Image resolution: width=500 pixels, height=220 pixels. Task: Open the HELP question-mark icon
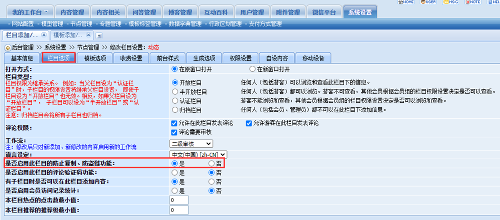[493, 2]
